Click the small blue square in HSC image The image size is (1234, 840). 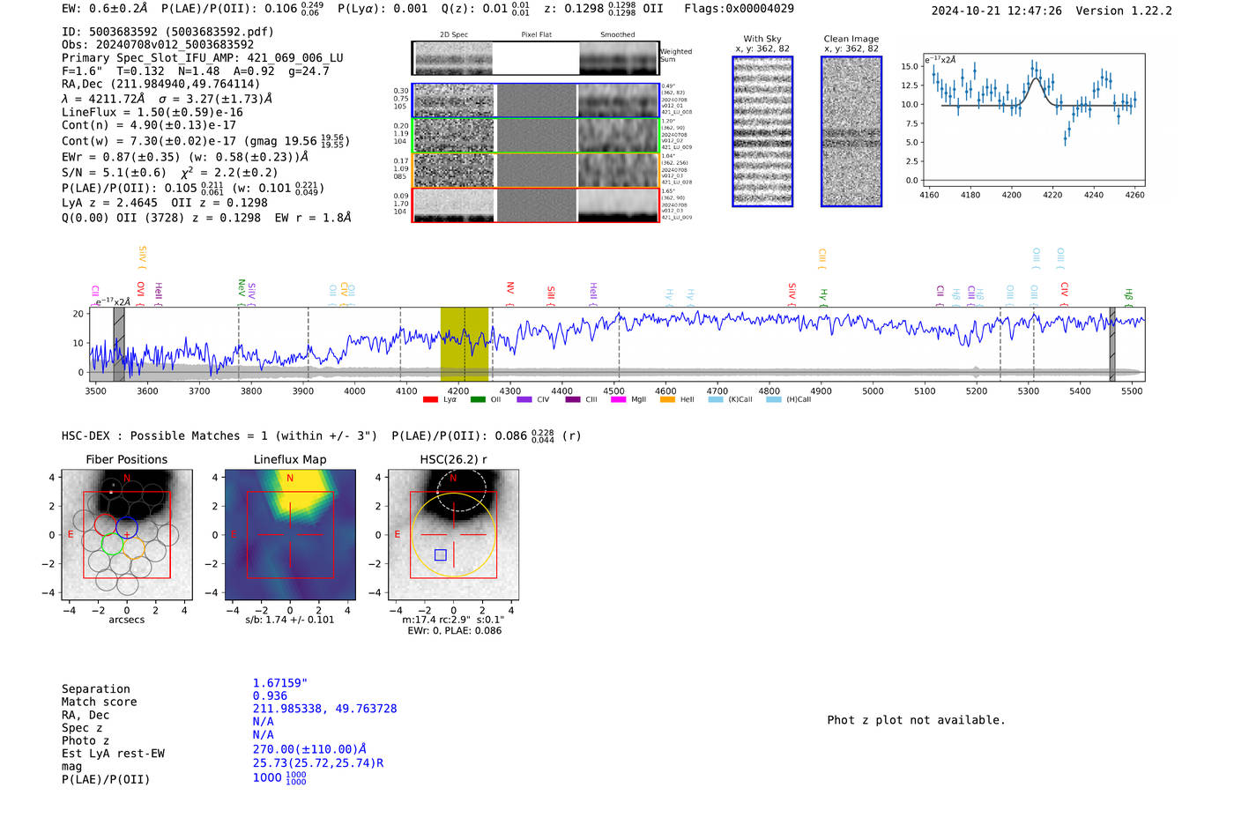tap(441, 554)
